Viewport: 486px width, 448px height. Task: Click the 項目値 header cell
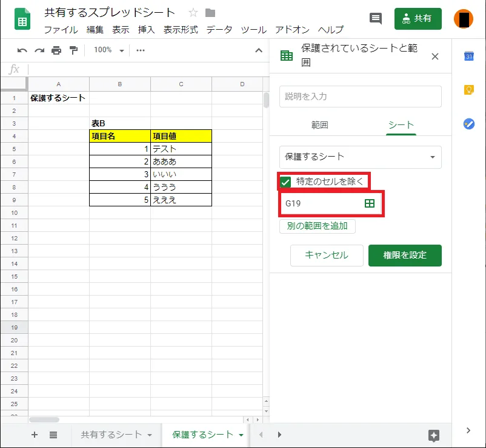tap(181, 136)
